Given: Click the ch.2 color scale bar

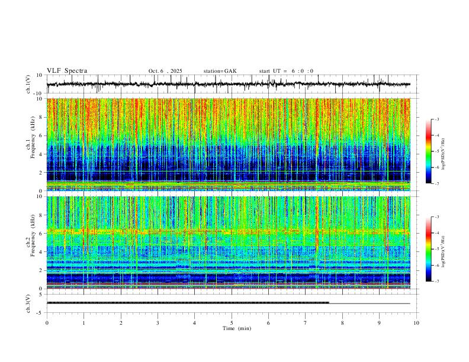Looking at the screenshot, I should [x=428, y=249].
